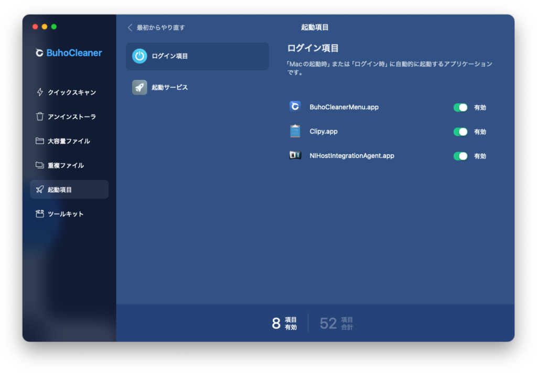Click the 52 項目合計 counter
Screen dimensions: 537x373
tap(336, 323)
